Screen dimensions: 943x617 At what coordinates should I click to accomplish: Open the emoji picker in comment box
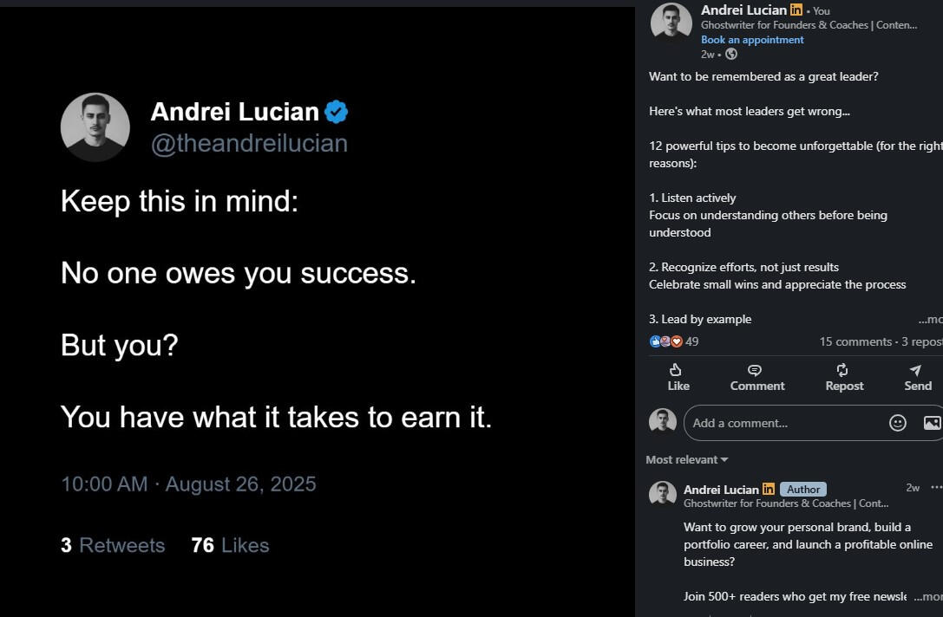(898, 423)
